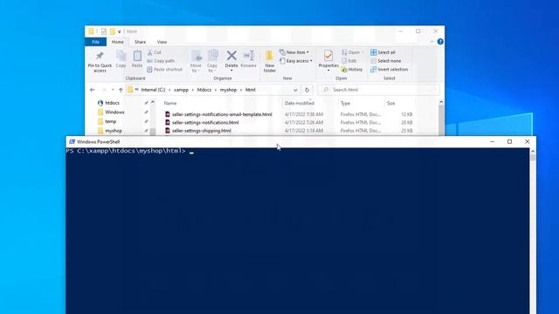Open the Easy access dropdown
Viewport: 559px width, 314px height.
tap(296, 61)
